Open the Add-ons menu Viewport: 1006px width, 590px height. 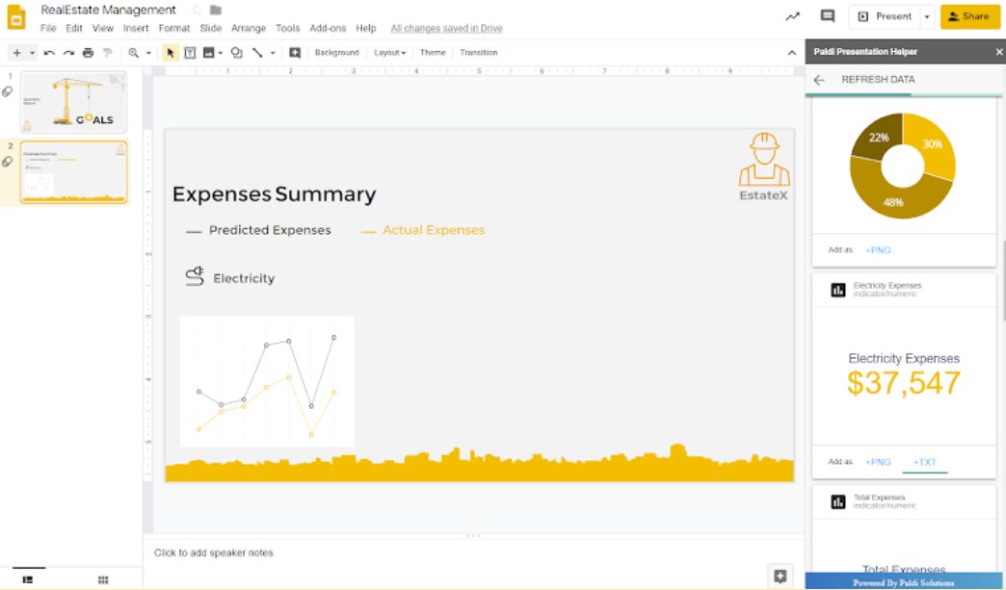[x=329, y=28]
